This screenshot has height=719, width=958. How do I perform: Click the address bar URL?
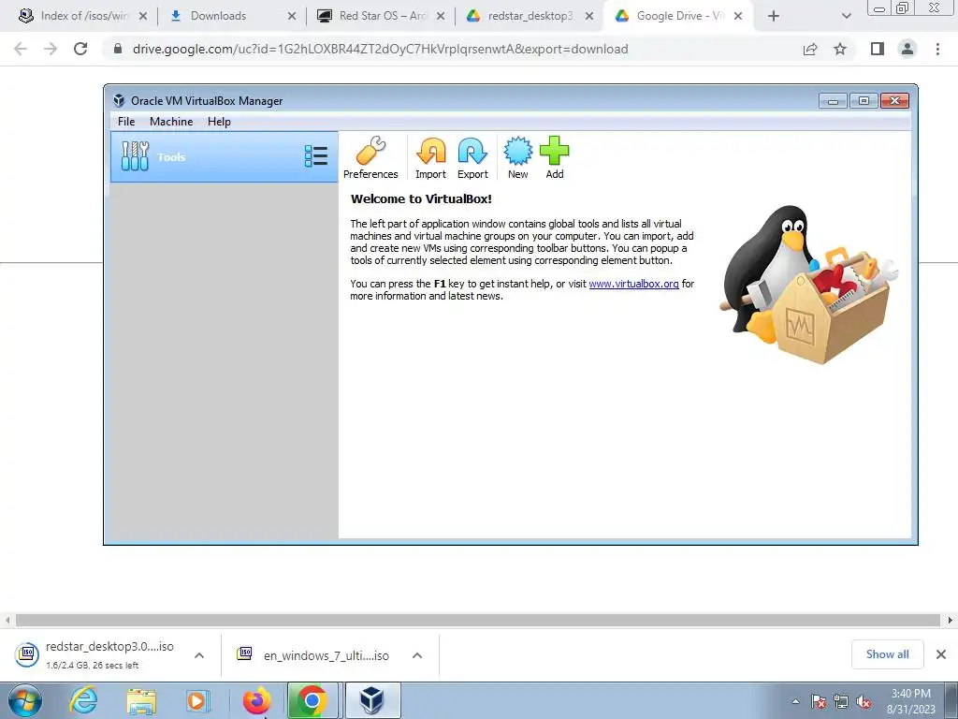[380, 49]
